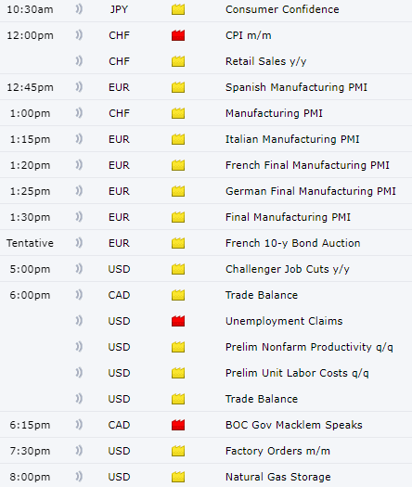Click the red impact icon for BOC Gov Macklem Speaks
This screenshot has width=412, height=487.
[x=178, y=425]
